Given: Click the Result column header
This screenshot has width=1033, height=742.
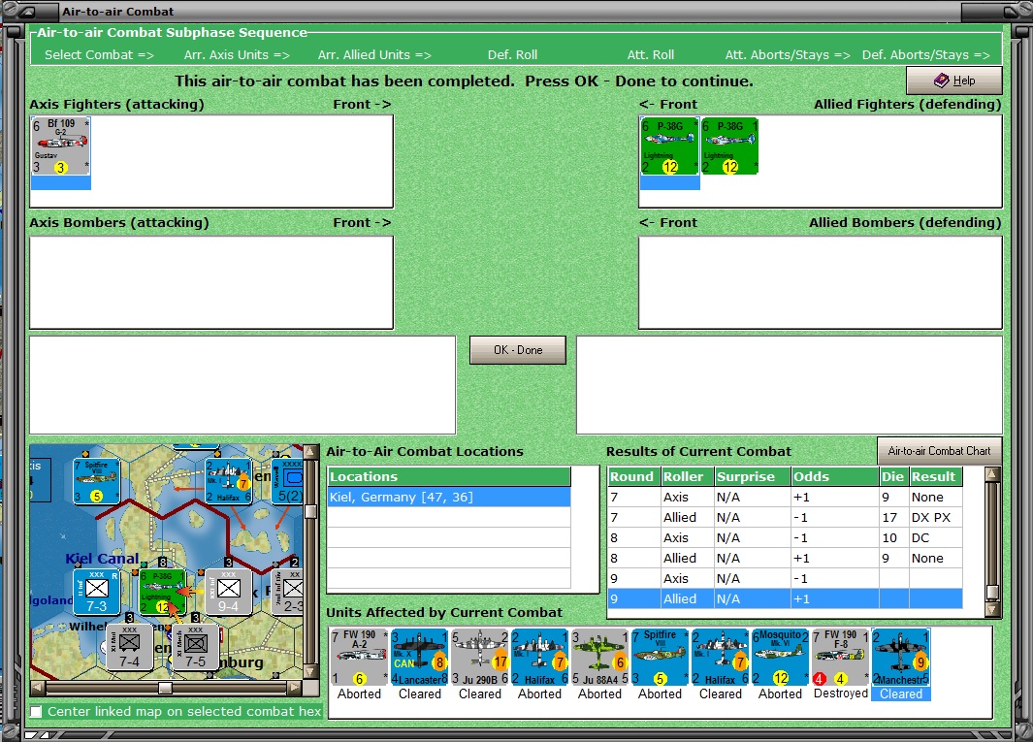Looking at the screenshot, I should (x=936, y=476).
